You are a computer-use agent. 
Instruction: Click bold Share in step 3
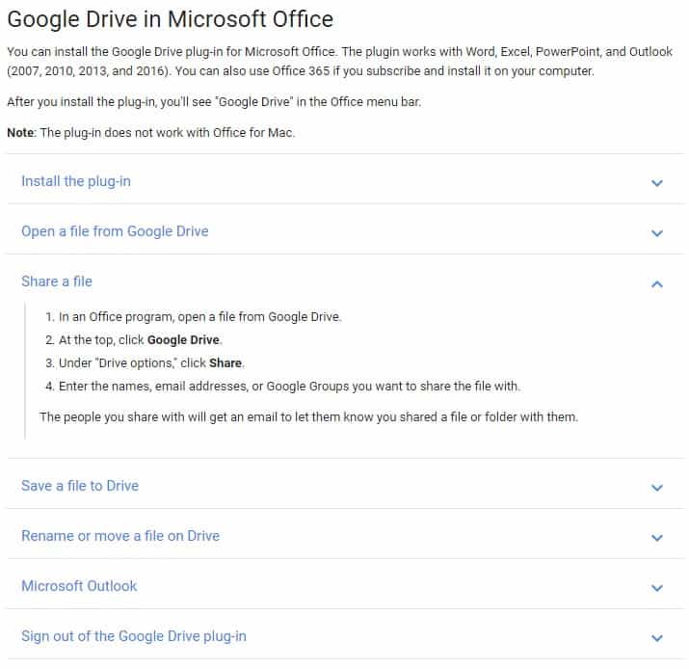225,363
